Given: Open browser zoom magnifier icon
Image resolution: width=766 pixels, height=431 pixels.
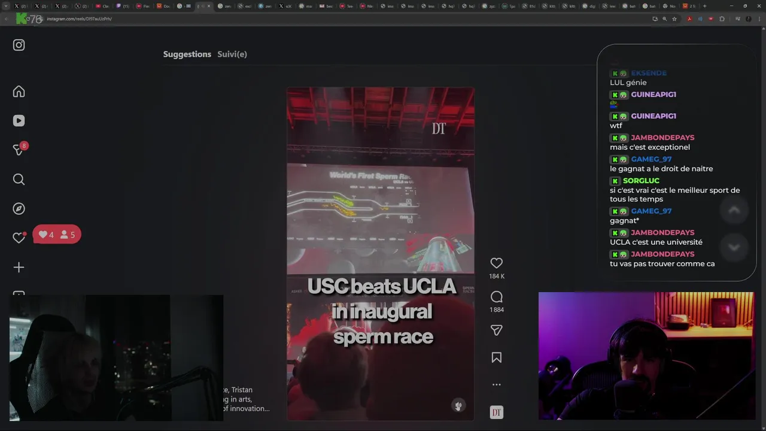Looking at the screenshot, I should coord(665,19).
